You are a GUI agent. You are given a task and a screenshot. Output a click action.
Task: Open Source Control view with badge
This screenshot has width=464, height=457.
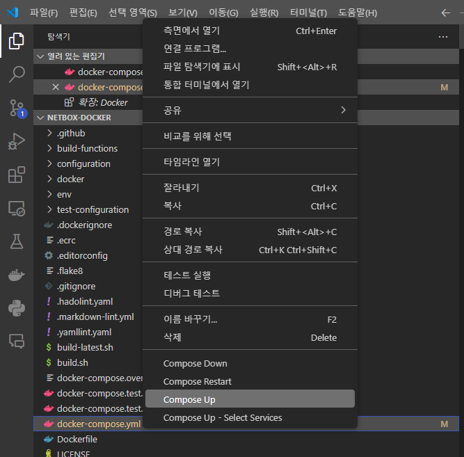17,108
